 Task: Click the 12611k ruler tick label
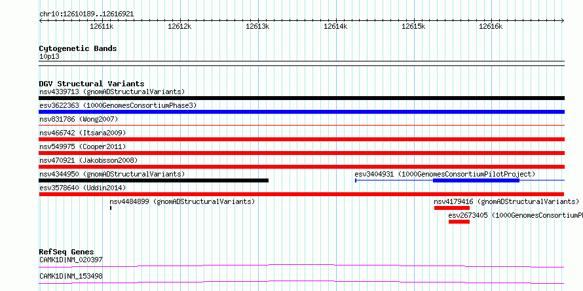click(102, 26)
